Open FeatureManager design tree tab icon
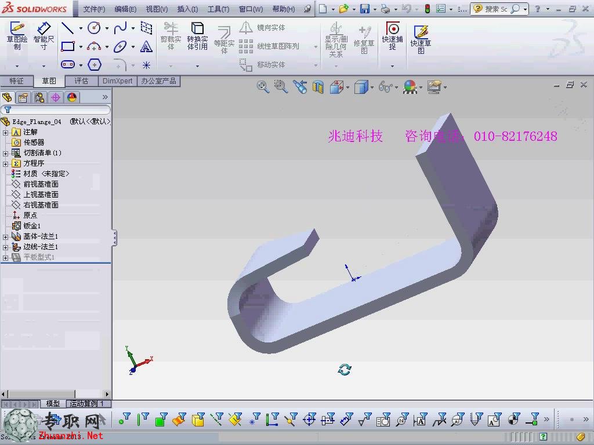The image size is (594, 445). tap(7, 97)
